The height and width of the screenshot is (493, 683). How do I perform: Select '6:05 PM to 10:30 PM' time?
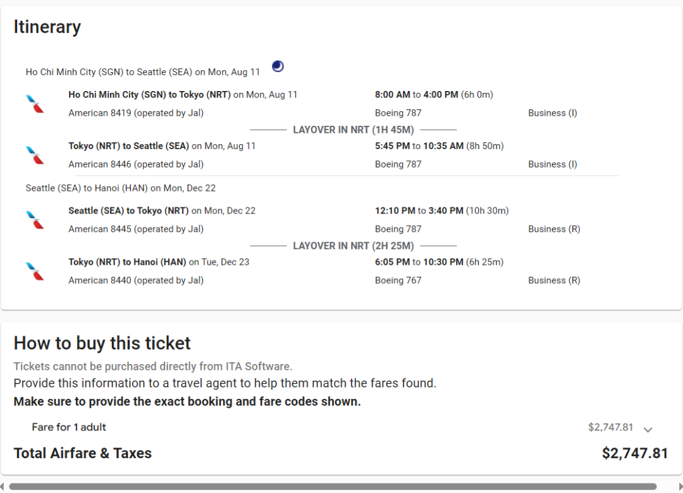(419, 262)
